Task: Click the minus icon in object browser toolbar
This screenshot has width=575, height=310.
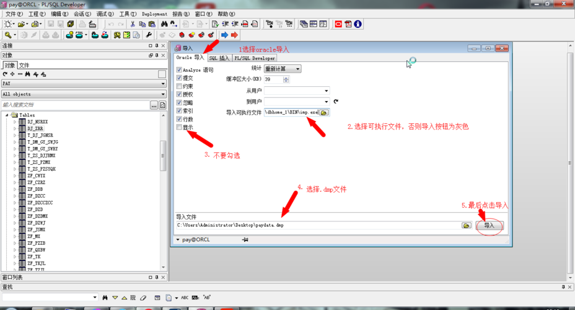Action: [x=20, y=74]
